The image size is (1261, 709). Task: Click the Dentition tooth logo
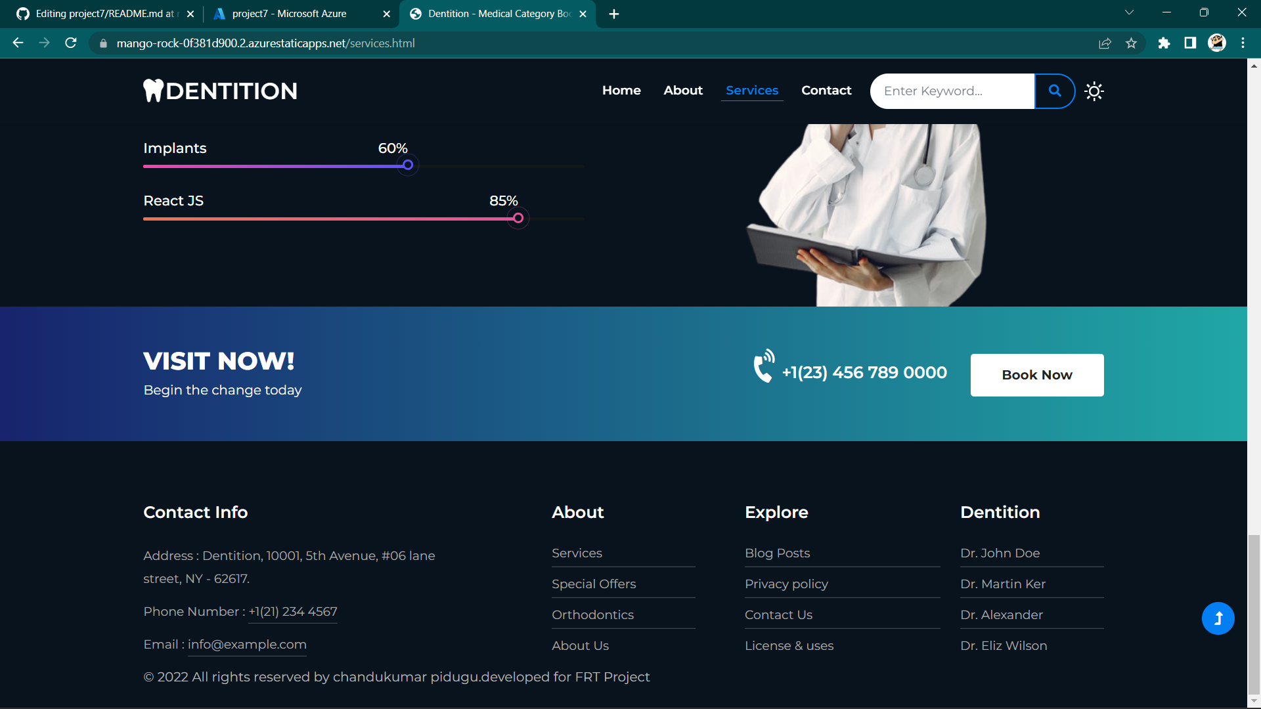pos(153,91)
